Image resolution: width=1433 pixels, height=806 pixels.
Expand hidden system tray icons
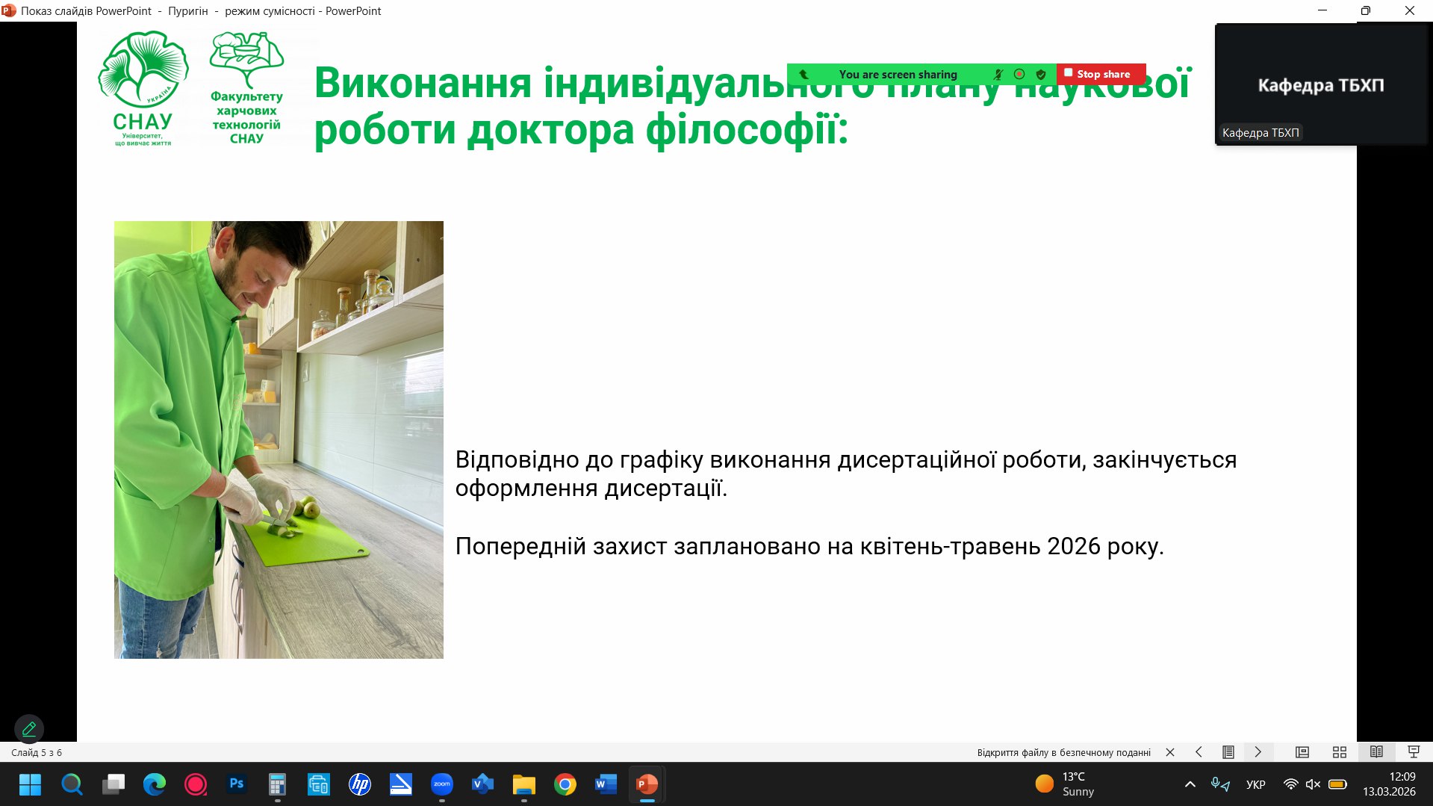pyautogui.click(x=1190, y=784)
